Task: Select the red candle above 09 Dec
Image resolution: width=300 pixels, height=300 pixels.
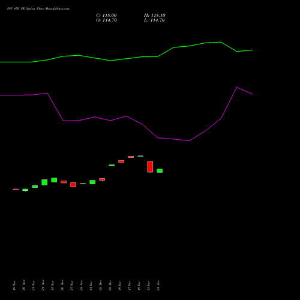Action: click(121, 161)
